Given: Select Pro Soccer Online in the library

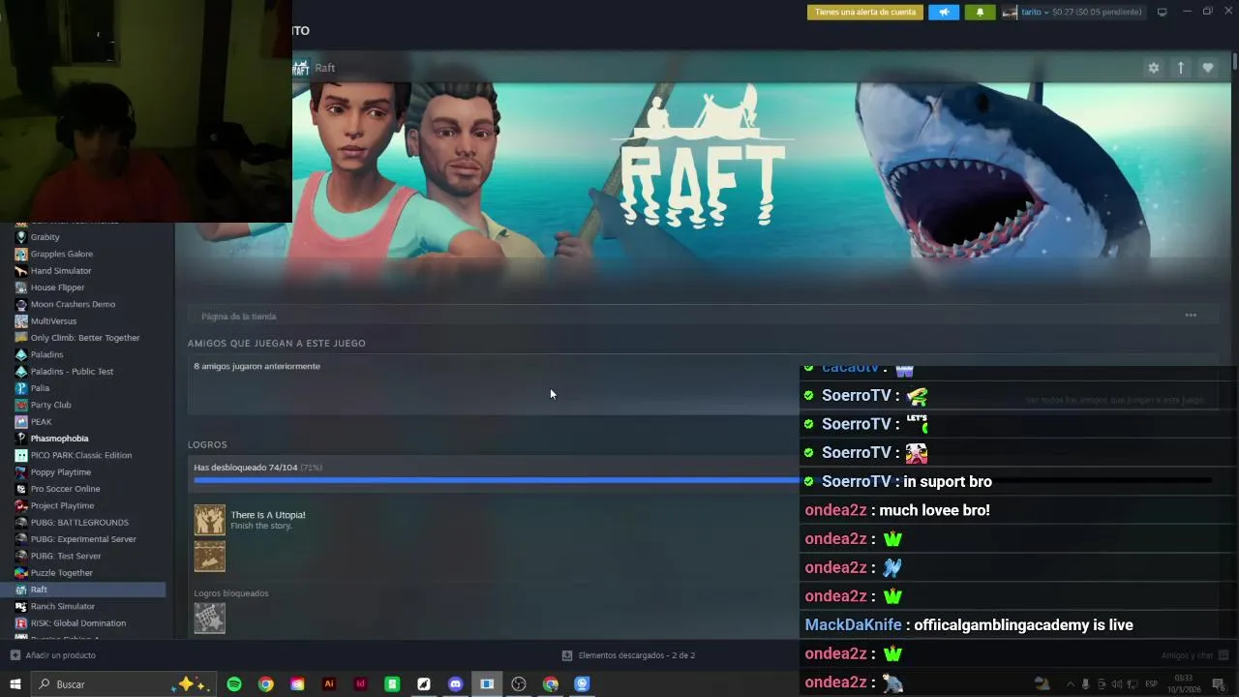Looking at the screenshot, I should click(65, 489).
